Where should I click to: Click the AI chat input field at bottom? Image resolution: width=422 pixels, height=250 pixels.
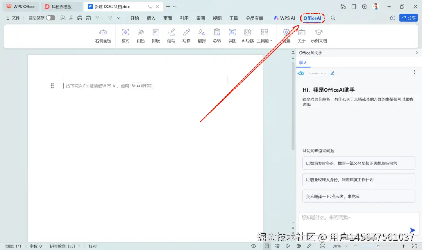(x=356, y=221)
